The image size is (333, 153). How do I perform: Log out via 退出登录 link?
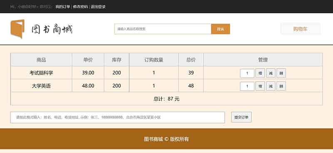tap(98, 7)
